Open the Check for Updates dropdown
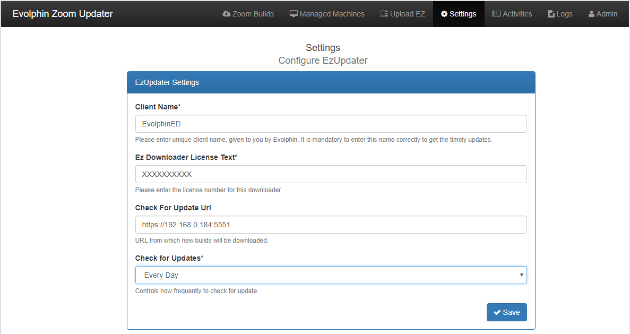Screen dimensions: 630x334 pos(331,275)
